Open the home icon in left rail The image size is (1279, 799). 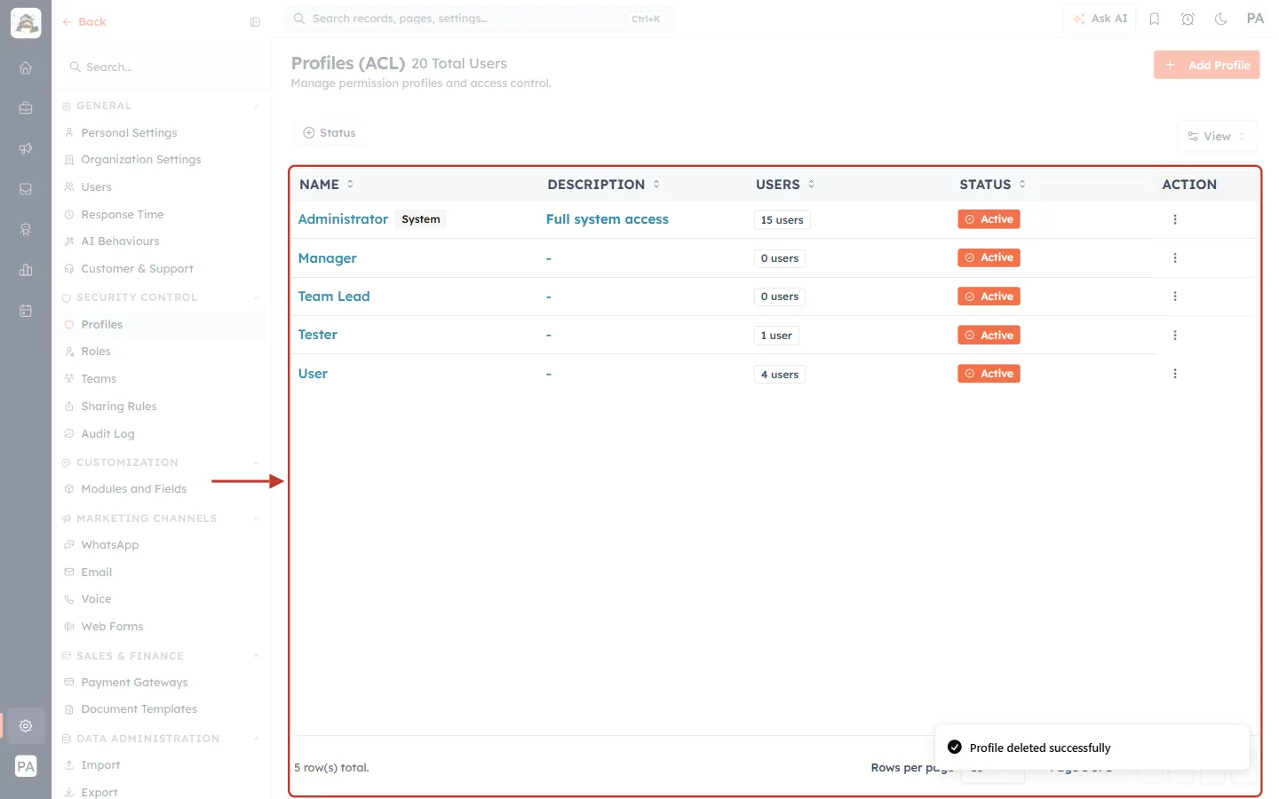(x=26, y=67)
